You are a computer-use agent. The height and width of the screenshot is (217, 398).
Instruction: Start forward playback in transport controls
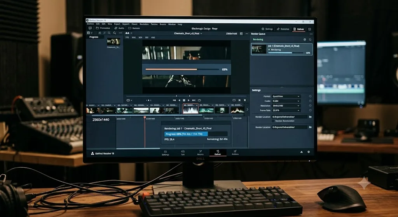point(189,101)
